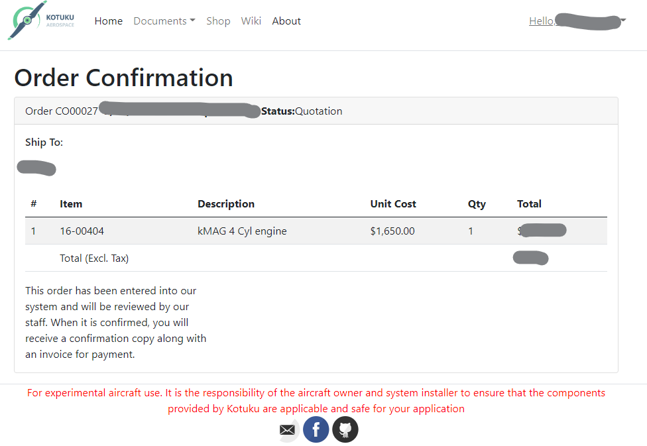Open the email envelope icon in footer
The height and width of the screenshot is (446, 647).
(288, 430)
